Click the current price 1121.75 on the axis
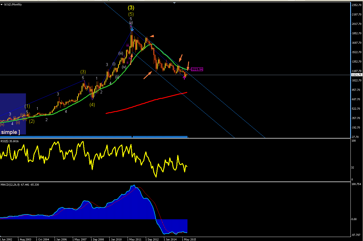This screenshot has width=363, height=241. (357, 75)
